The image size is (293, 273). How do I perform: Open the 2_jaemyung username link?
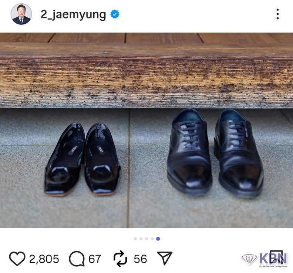[73, 14]
